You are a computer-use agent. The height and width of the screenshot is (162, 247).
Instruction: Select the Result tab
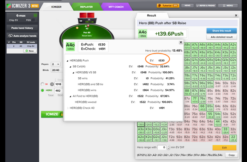pos(151,16)
